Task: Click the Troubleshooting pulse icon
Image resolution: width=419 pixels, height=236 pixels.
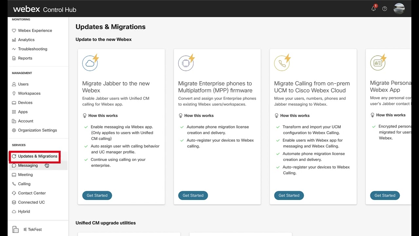Action: tap(14, 49)
